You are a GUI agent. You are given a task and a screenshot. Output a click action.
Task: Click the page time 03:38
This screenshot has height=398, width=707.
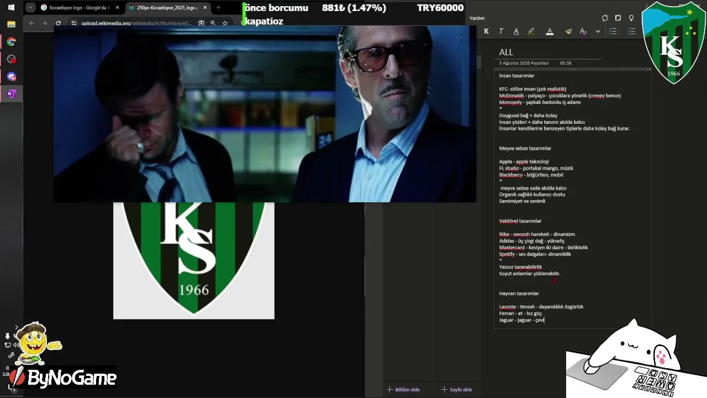(566, 64)
